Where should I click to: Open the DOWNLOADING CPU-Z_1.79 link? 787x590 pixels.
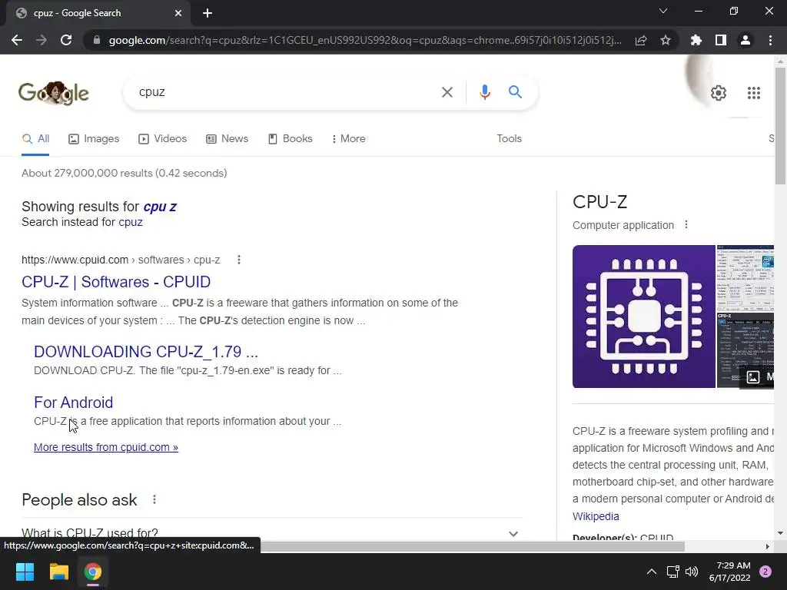click(146, 352)
